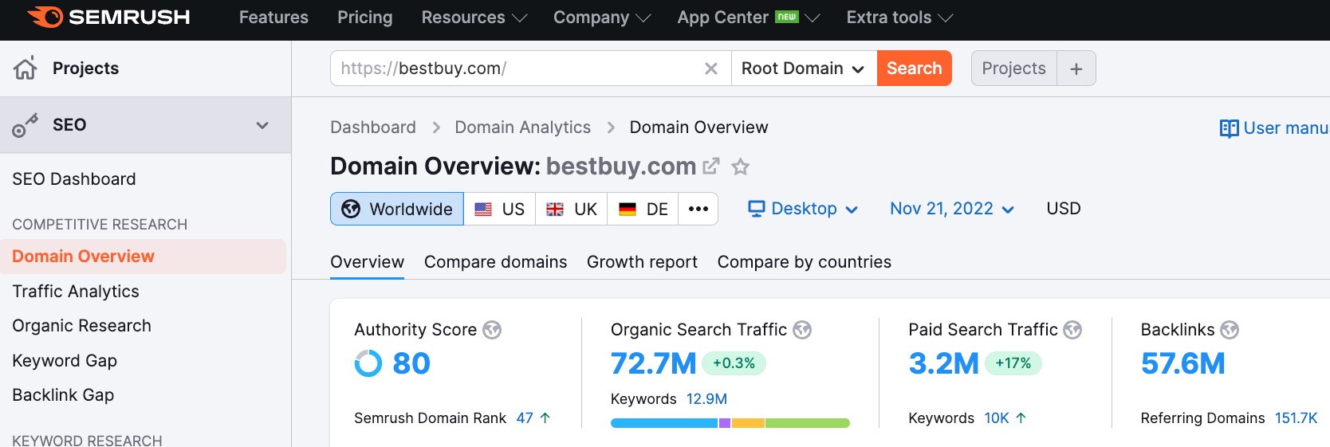Click the yellow segment of keywords bar
This screenshot has height=447, width=1330.
pos(748,423)
